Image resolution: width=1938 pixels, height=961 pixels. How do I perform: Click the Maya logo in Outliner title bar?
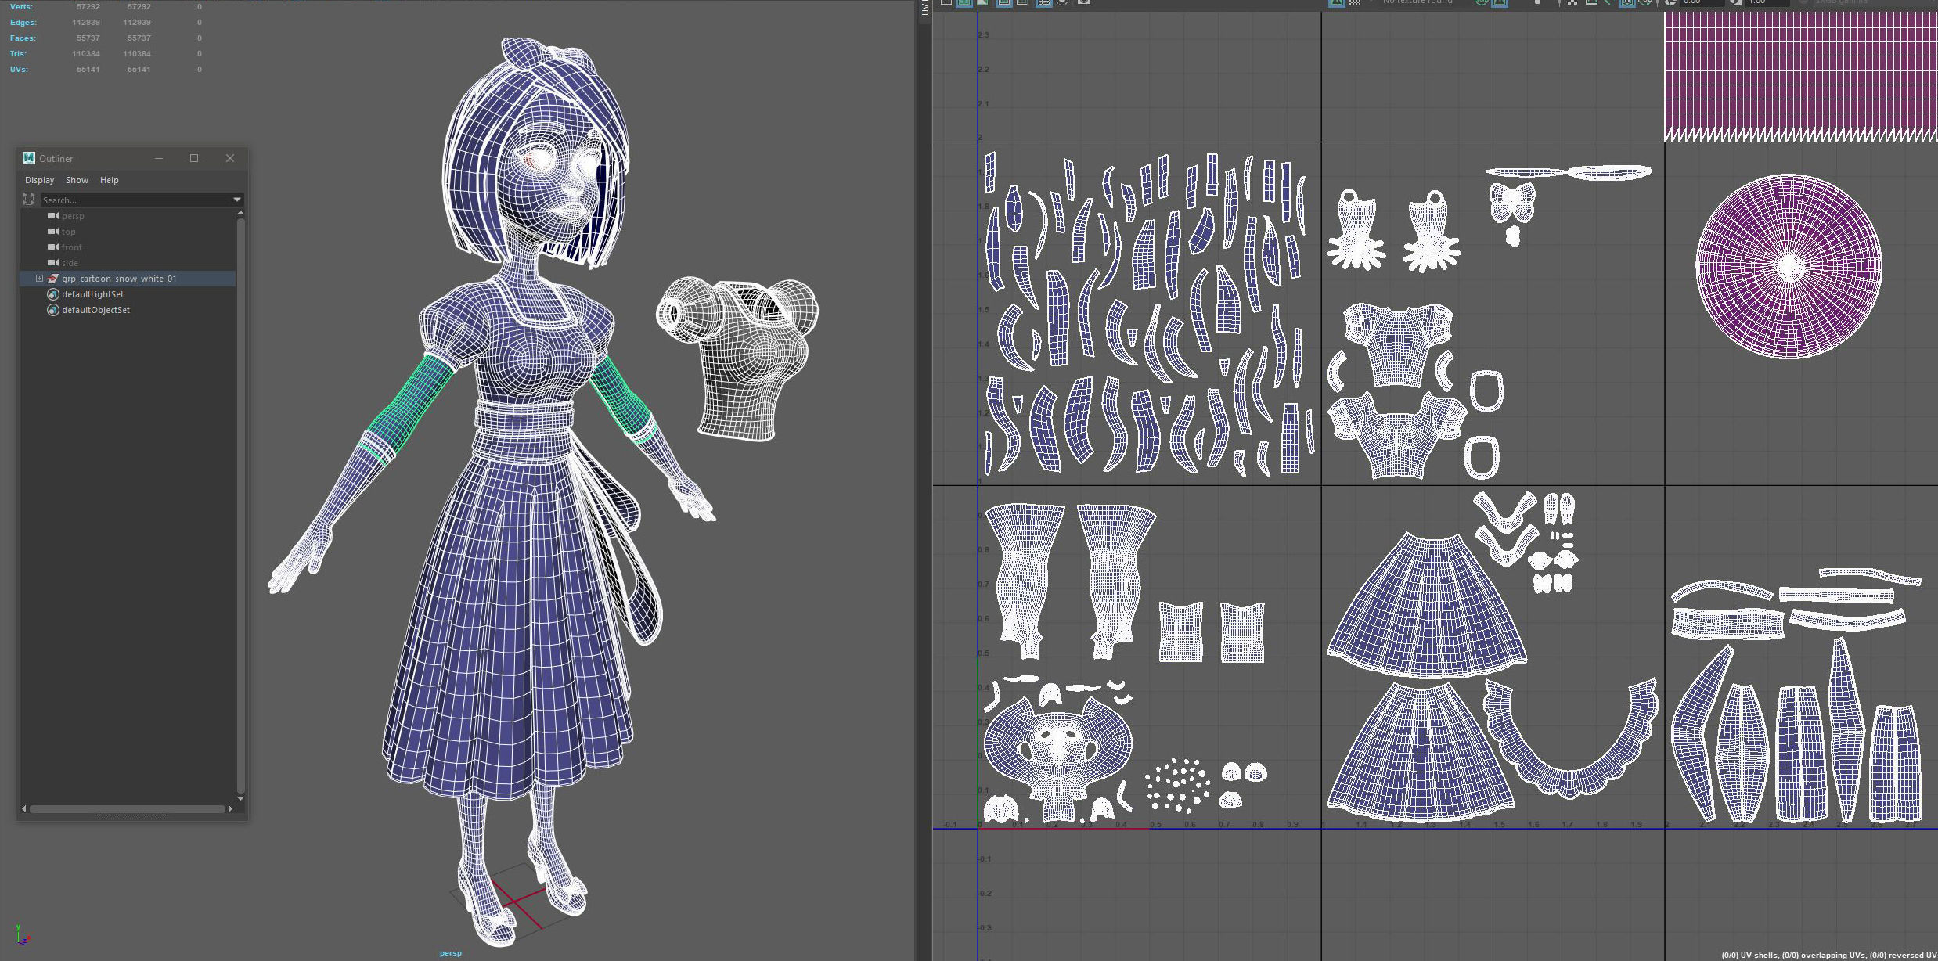point(29,158)
